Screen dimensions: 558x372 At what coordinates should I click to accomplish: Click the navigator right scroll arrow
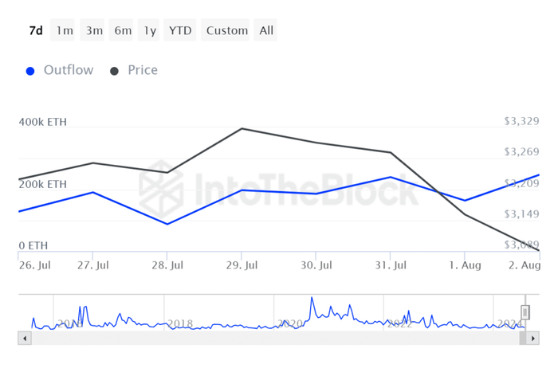532,338
